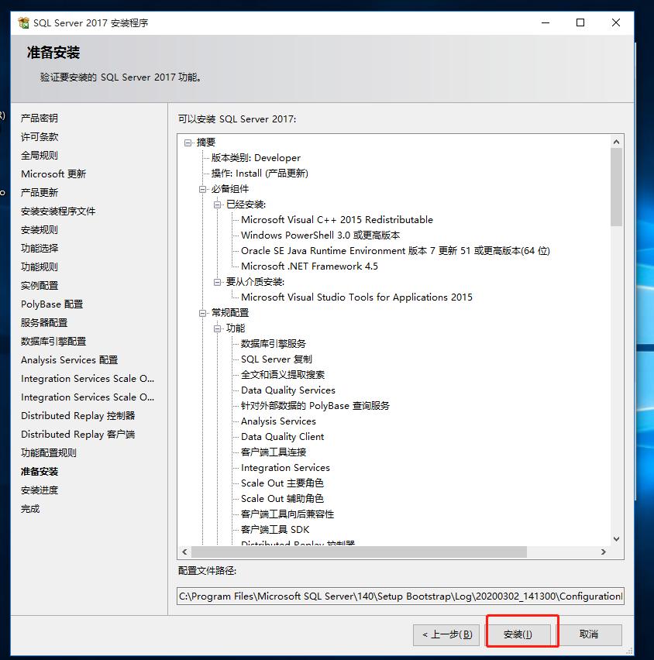Select the 产品更新 step

coord(40,193)
